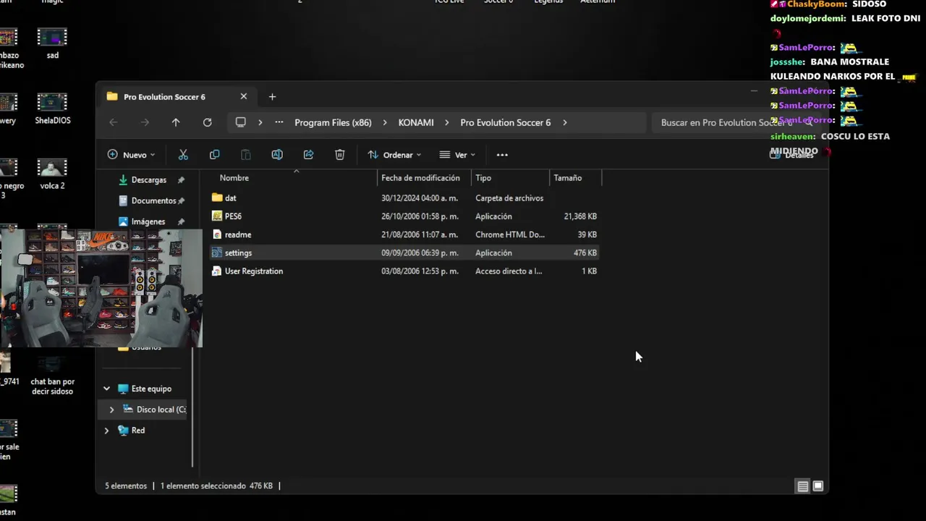
Task: Click Program Files (x86) breadcrumb
Action: click(x=333, y=122)
